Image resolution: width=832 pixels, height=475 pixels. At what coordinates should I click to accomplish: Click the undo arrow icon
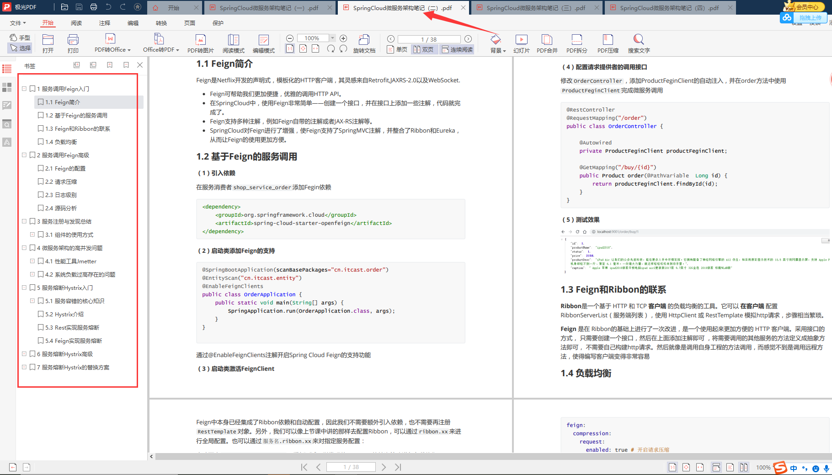click(x=108, y=7)
